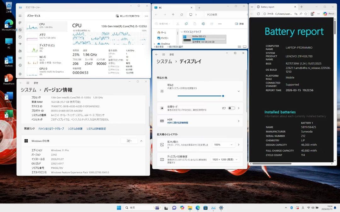Expand brightness options chevron in Display settings
This screenshot has height=212, width=340.
coord(239,91)
